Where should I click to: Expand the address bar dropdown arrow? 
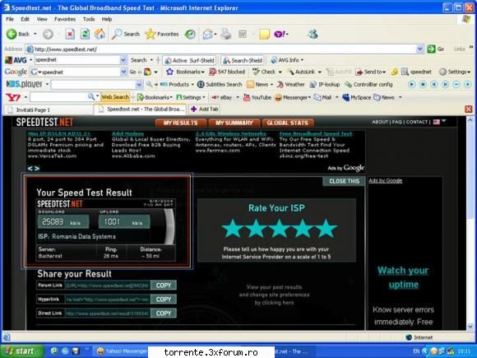pyautogui.click(x=419, y=49)
